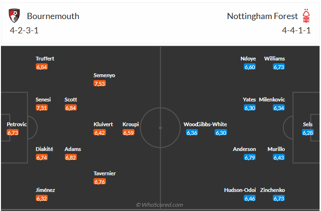The height and width of the screenshot is (211, 321).
Task: Select Milenkovic's 6,34 rating badge
Action: (x=279, y=108)
